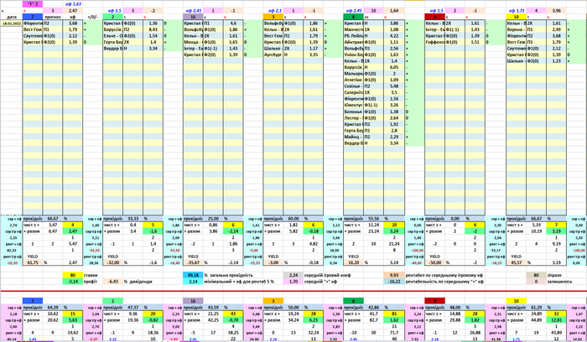Select the odds cell 3,35
Image resolution: width=587 pixels, height=342 pixels.
[314, 54]
